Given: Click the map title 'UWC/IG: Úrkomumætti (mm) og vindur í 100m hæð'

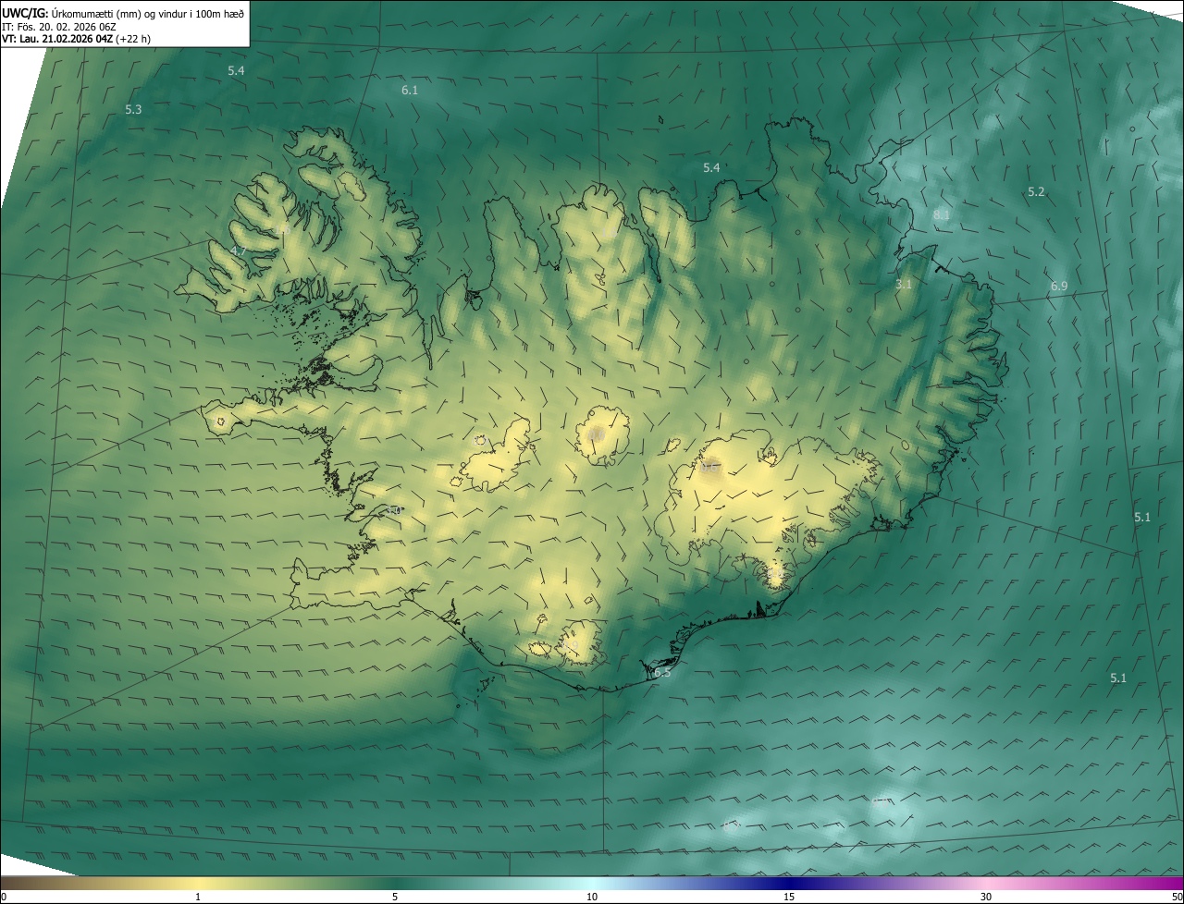Looking at the screenshot, I should click(x=123, y=13).
